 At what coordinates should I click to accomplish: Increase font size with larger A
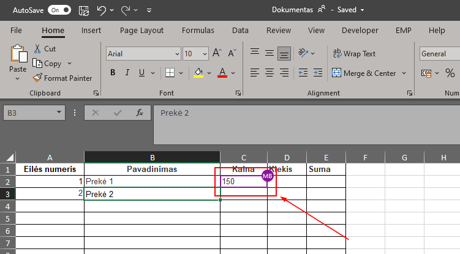pyautogui.click(x=217, y=53)
